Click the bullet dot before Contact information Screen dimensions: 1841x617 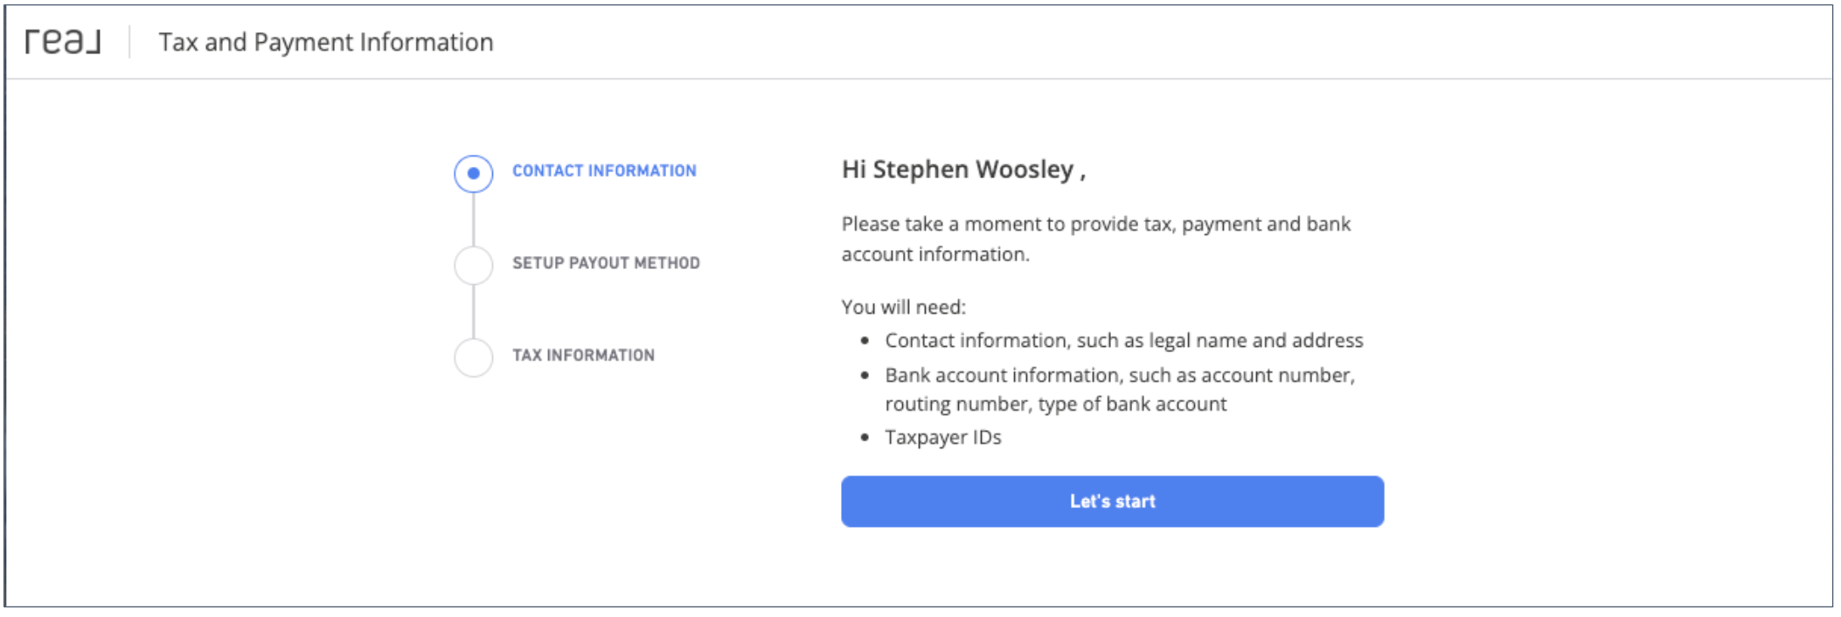click(865, 341)
